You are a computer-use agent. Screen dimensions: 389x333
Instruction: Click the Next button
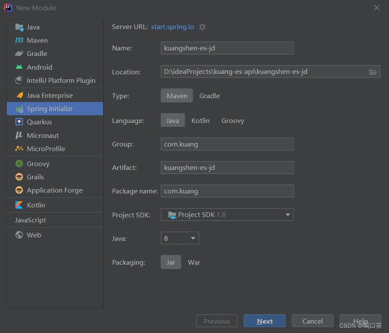[x=265, y=321]
